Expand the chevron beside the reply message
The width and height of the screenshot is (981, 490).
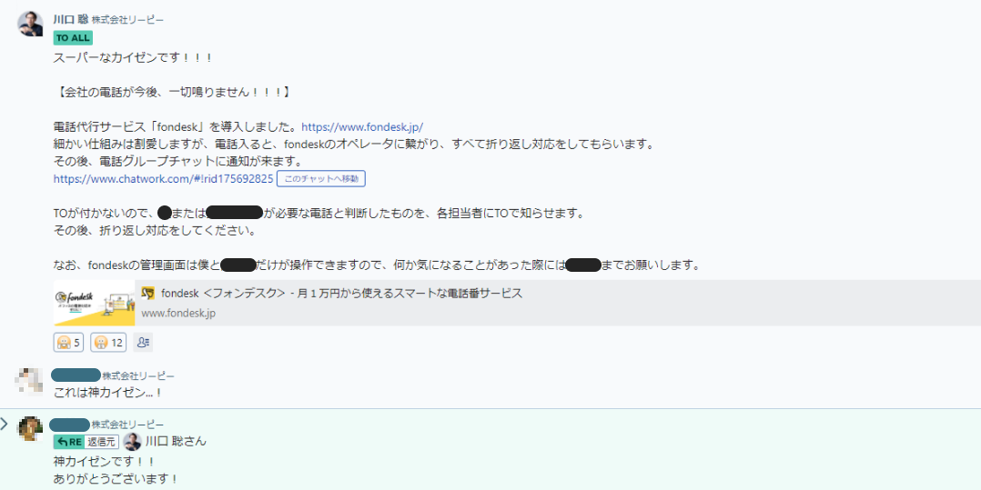tap(5, 424)
